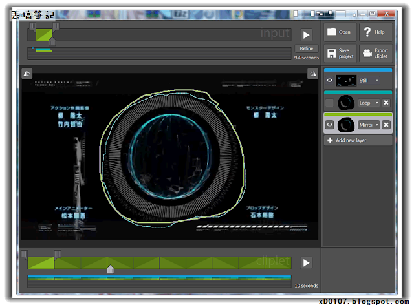Screen dimensions: 414x305
Task: Play the cliplet preview
Action: pos(306,263)
